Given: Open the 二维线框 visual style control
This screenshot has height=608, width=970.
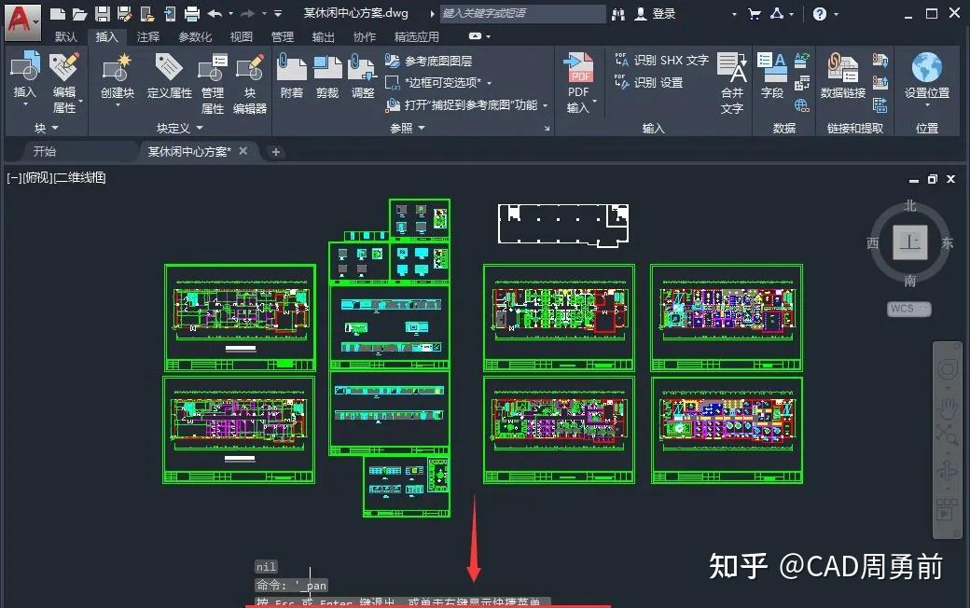Looking at the screenshot, I should [x=79, y=178].
